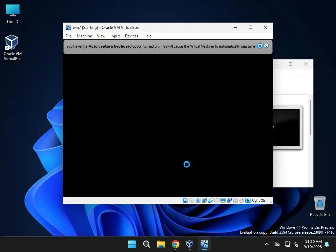Select Oracle VM VirtualBox desktop shortcut
The image size is (336, 252).
click(12, 48)
